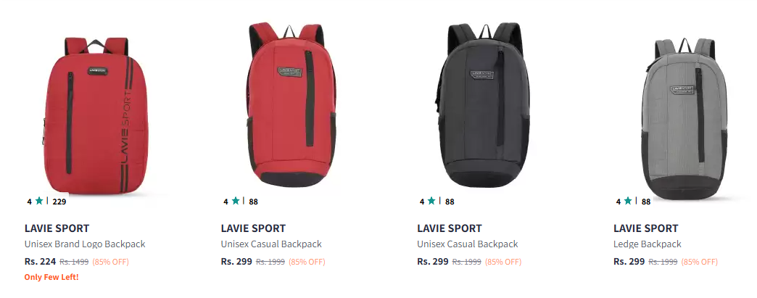Click 85% OFF label under Ledge Backpack
The height and width of the screenshot is (298, 757).
tap(700, 262)
